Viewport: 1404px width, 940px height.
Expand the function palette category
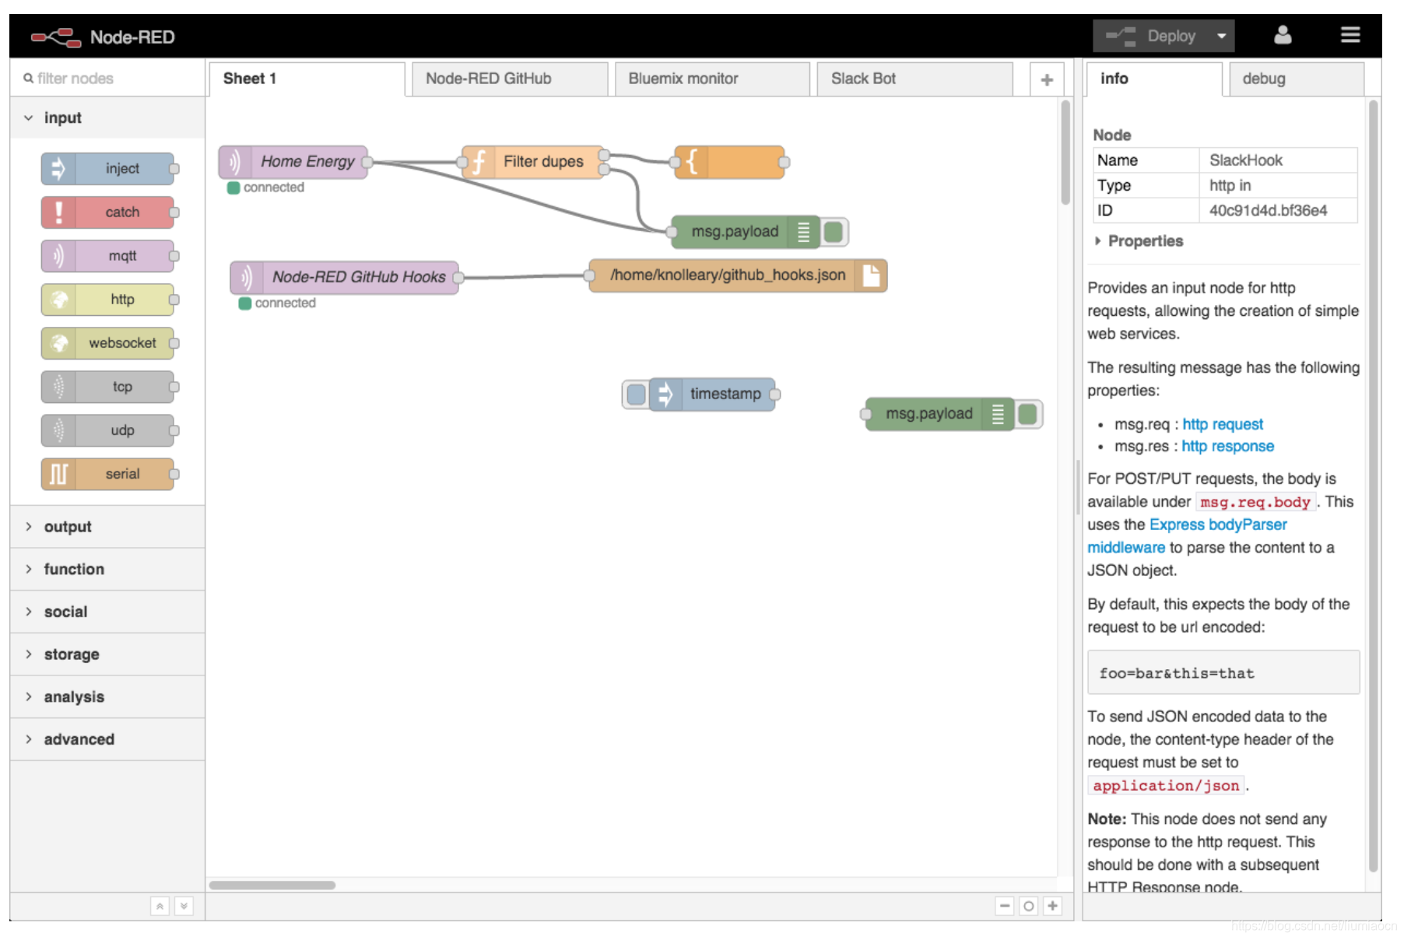[107, 570]
